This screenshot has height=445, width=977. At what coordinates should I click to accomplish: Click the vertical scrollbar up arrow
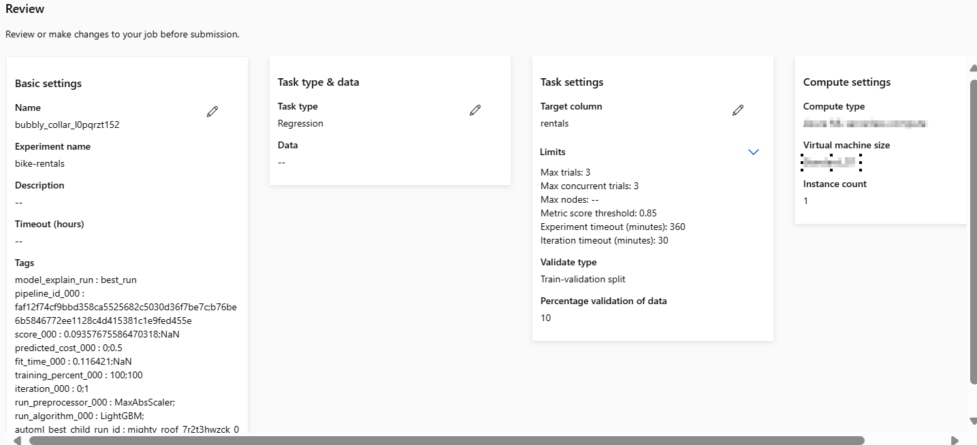[x=972, y=67]
